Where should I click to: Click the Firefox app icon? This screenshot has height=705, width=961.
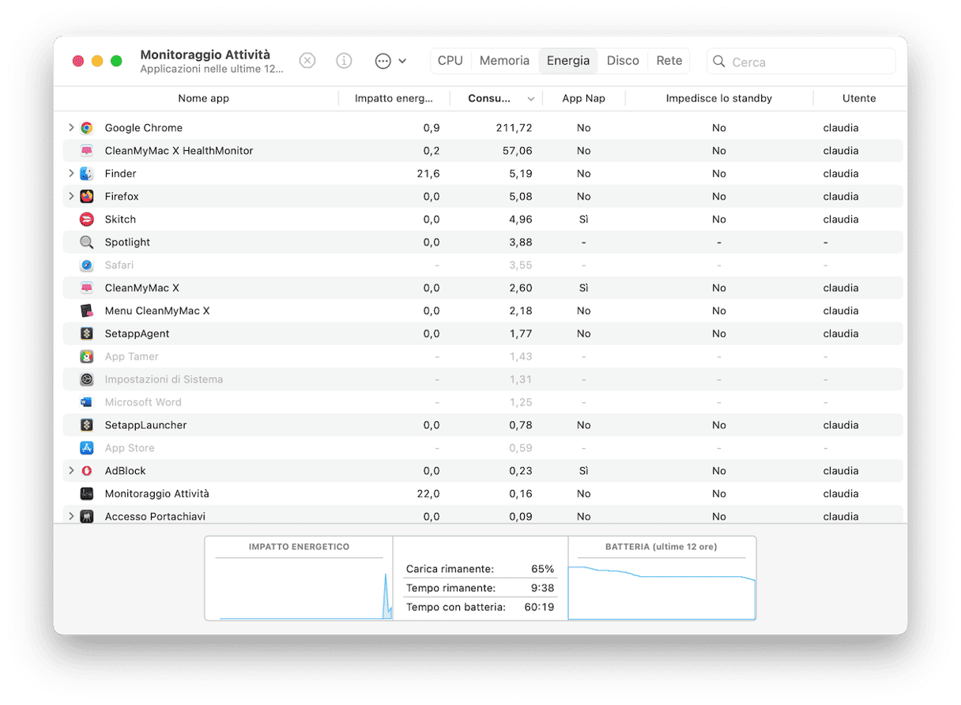[x=87, y=197]
